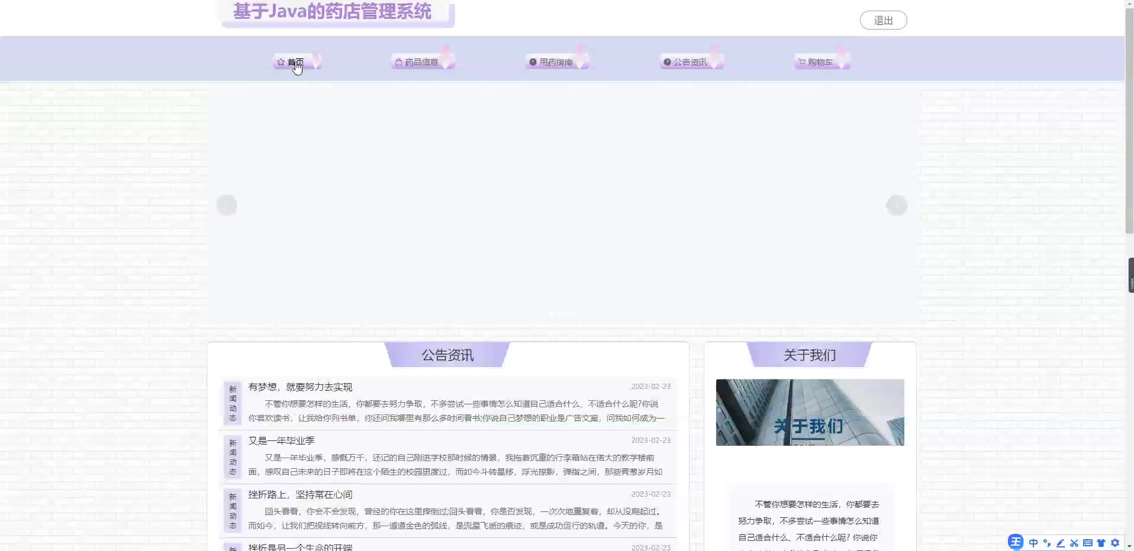The width and height of the screenshot is (1134, 551).
Task: Open the news article 有梦想，就要努力去实现
Action: click(300, 387)
